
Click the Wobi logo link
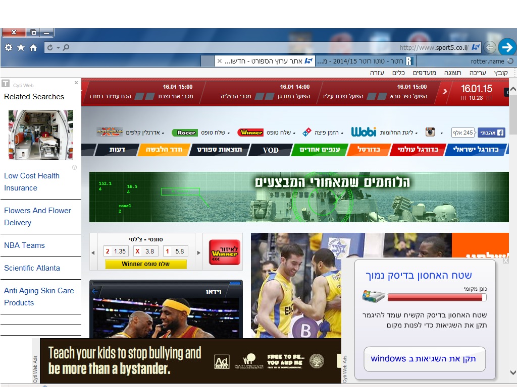point(364,132)
